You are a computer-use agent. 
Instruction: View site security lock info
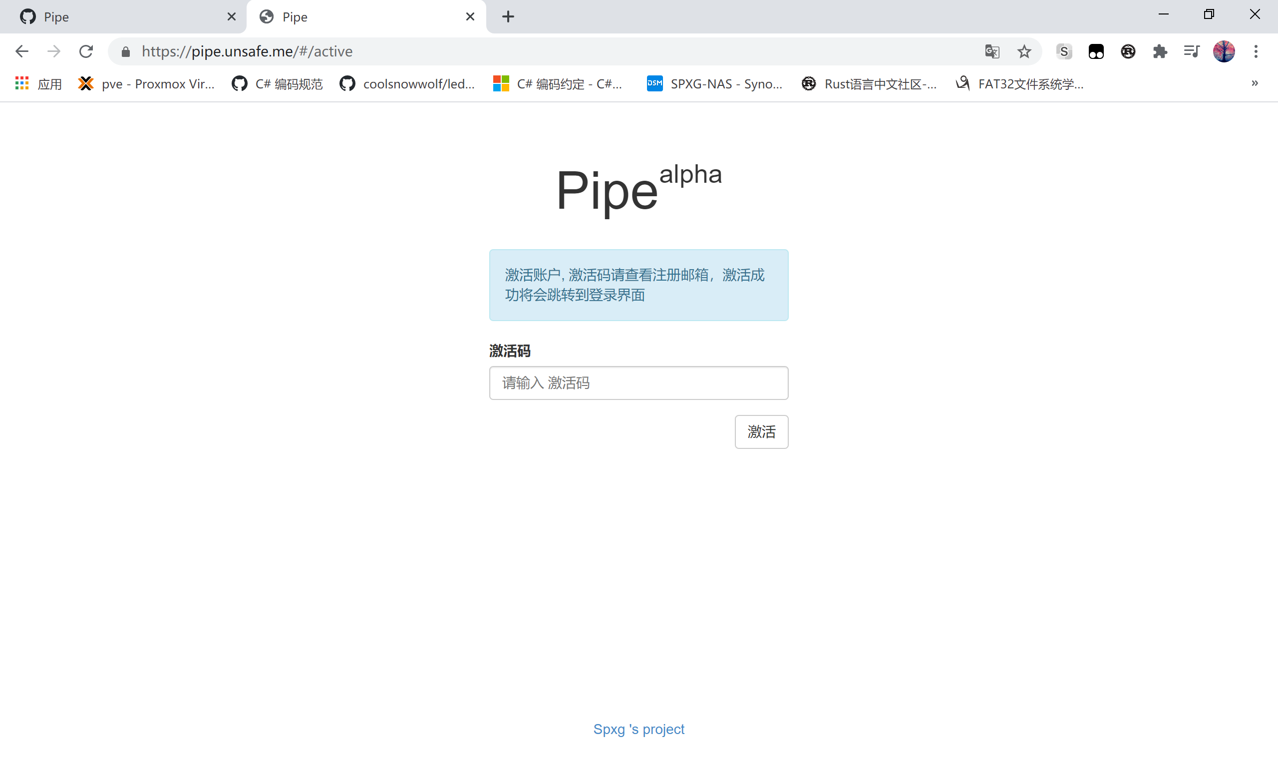pyautogui.click(x=126, y=51)
